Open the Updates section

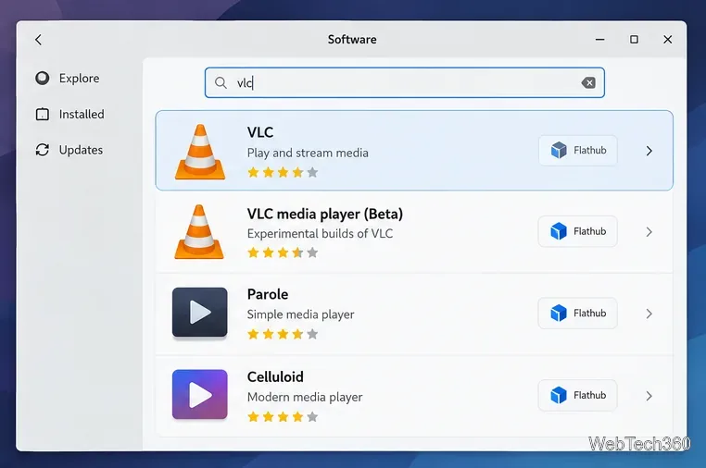(x=69, y=150)
